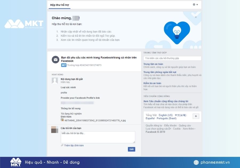This screenshot has width=240, height=168.
Task: Open Quảng cáo footer link
Action: tap(185, 125)
